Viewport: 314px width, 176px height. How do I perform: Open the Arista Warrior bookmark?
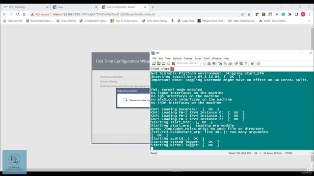(67, 21)
